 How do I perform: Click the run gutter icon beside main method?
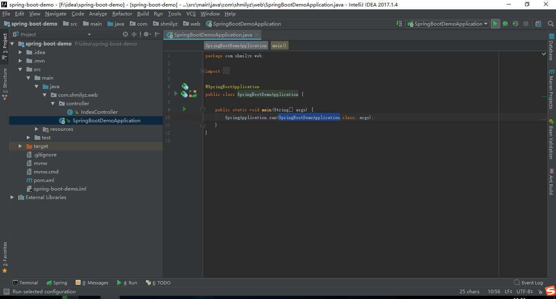point(184,109)
